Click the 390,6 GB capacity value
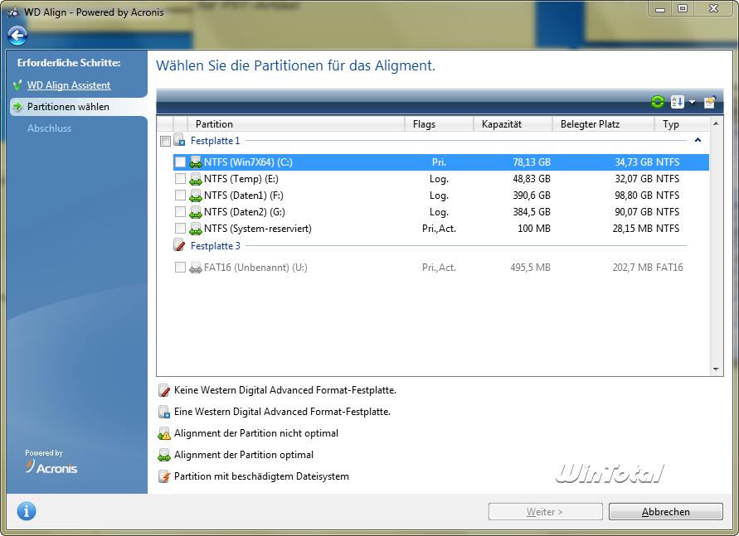Image resolution: width=739 pixels, height=536 pixels. pyautogui.click(x=532, y=196)
